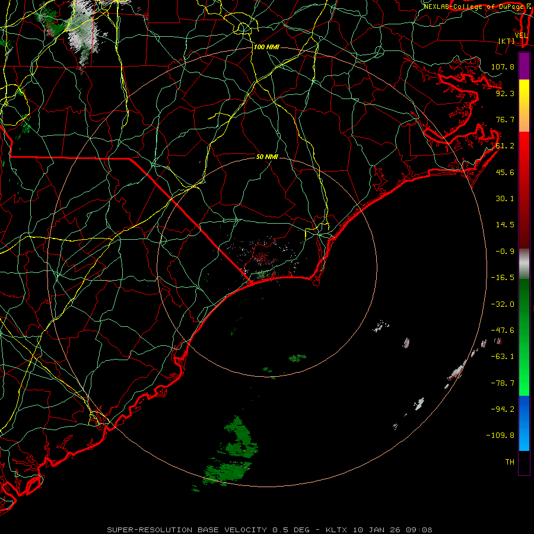Click the "100 NMI" range ring label
534x534 pixels.
pos(266,47)
